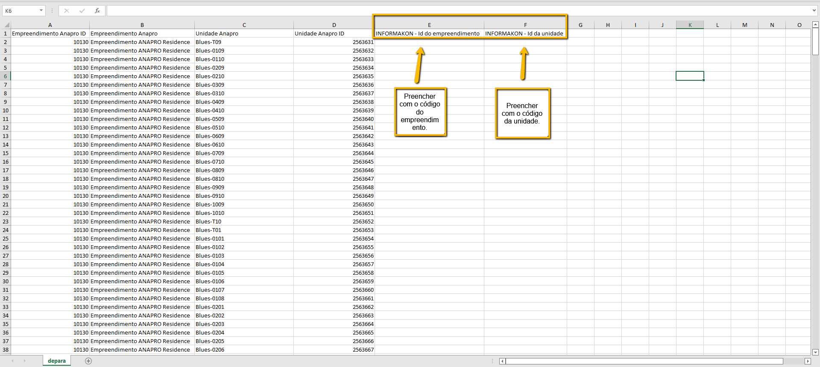Click the Name Box showing K6
The height and width of the screenshot is (367, 820).
[20, 11]
